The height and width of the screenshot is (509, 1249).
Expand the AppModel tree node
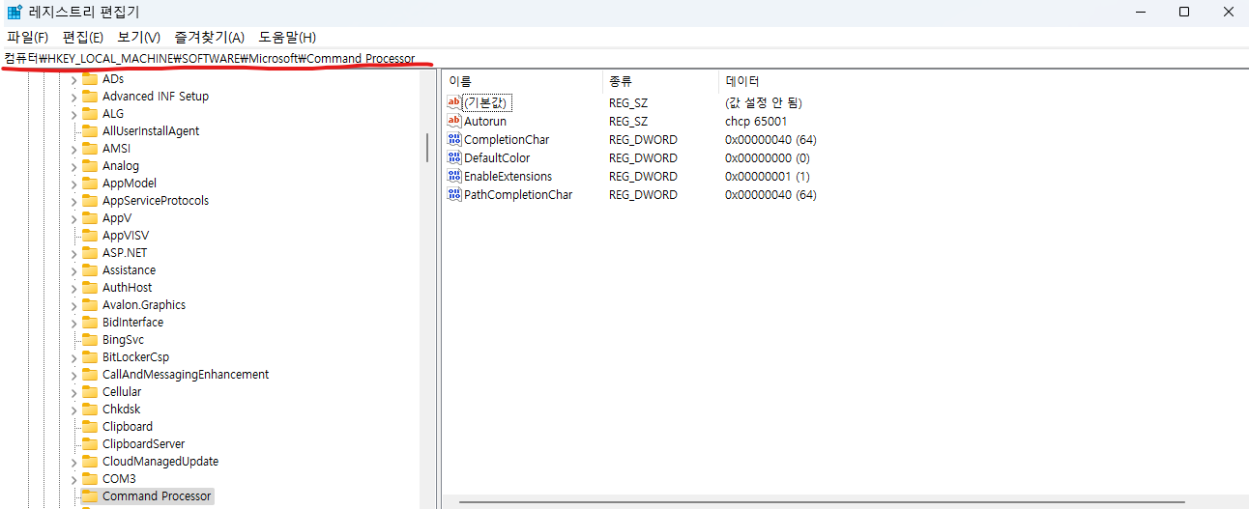(73, 184)
